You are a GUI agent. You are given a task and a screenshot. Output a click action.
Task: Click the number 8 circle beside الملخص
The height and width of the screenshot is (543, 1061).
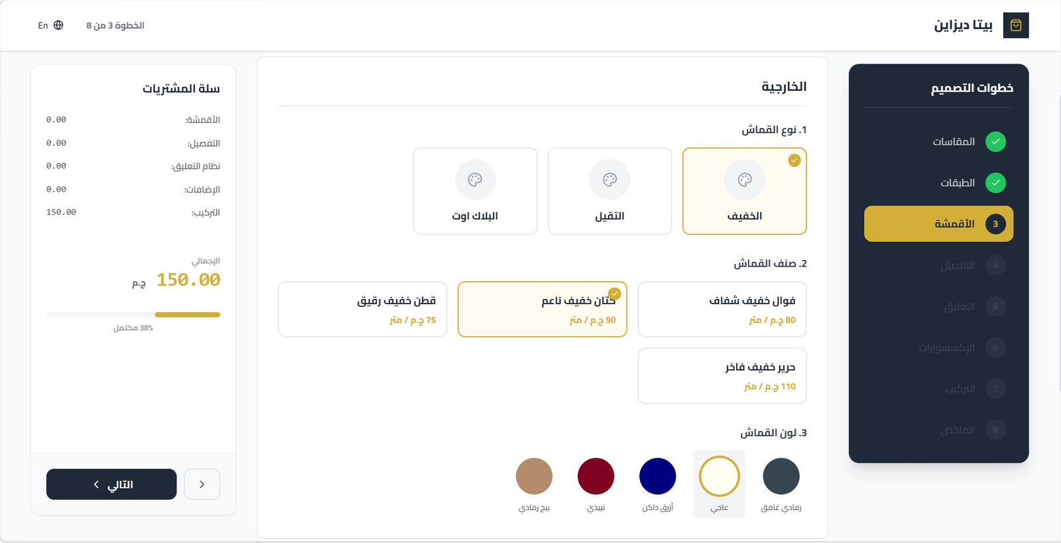995,430
